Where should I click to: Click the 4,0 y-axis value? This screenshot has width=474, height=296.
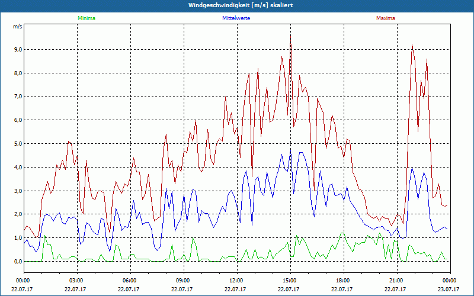click(18, 168)
